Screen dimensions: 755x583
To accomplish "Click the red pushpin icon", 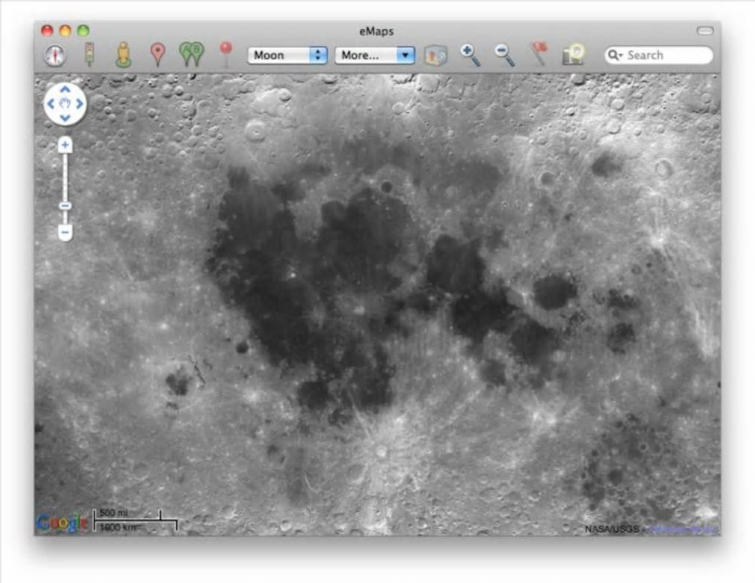I will coord(226,53).
